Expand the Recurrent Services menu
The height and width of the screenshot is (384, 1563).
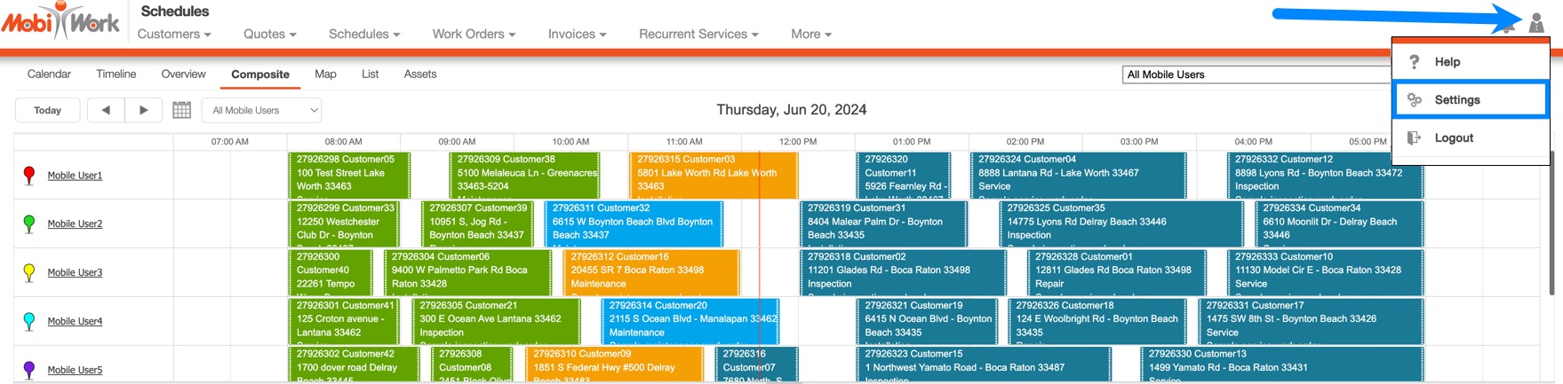pyautogui.click(x=698, y=34)
